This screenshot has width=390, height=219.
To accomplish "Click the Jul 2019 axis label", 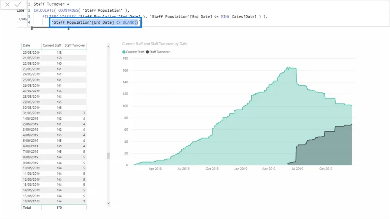I will [x=297, y=169].
